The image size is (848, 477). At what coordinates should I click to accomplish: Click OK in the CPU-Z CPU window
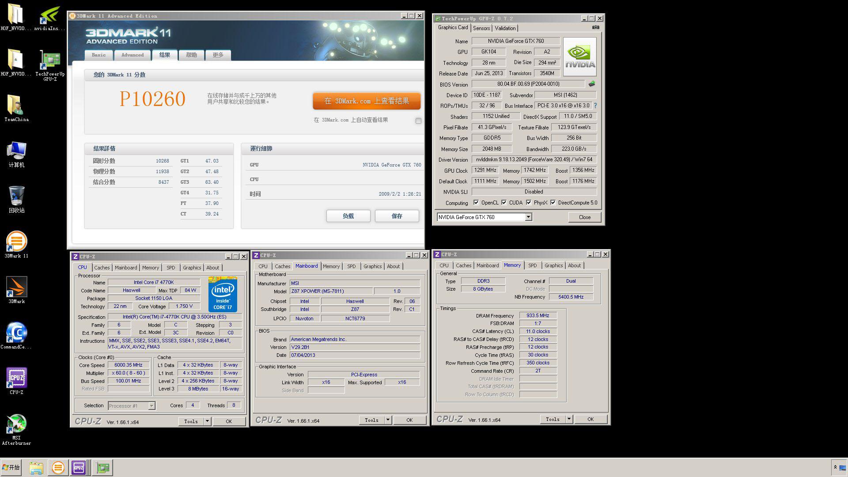(229, 421)
